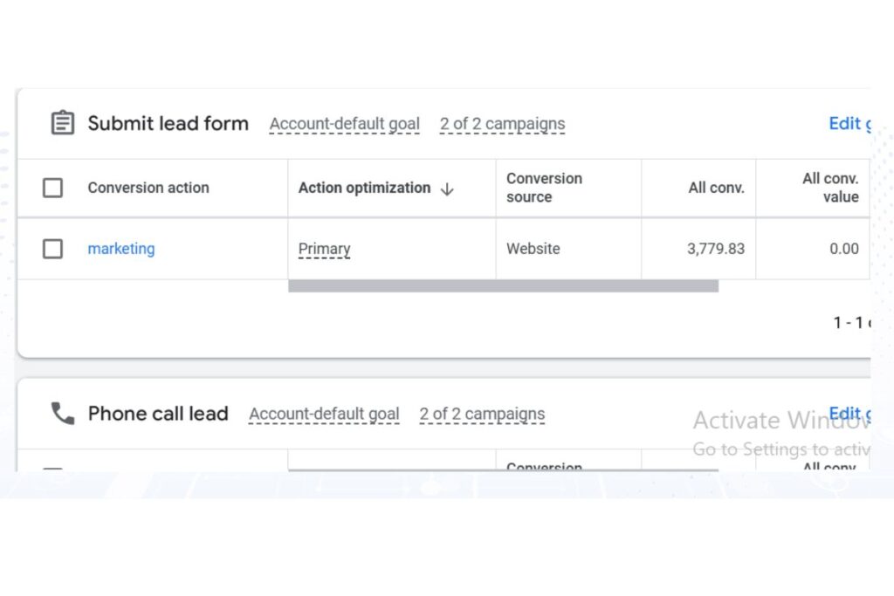Open the Primary action optimization setting
894x596 pixels.
(x=325, y=249)
